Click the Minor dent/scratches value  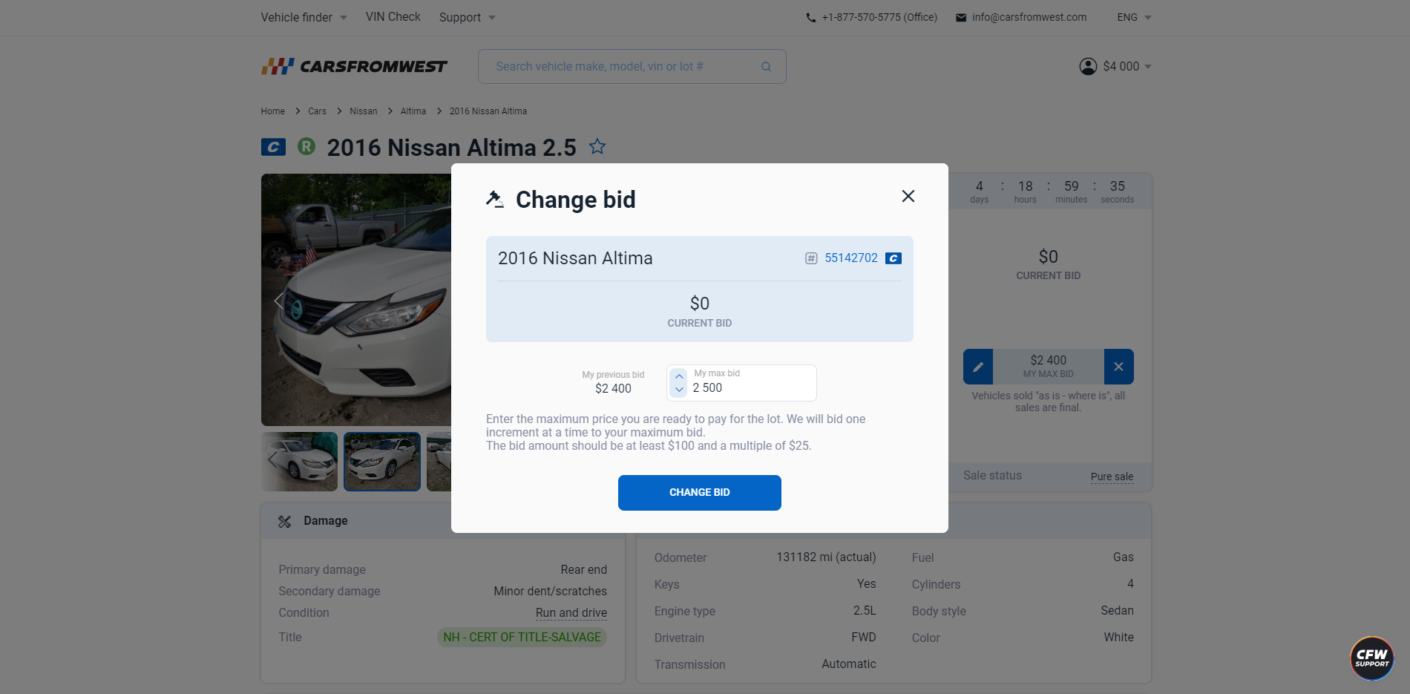click(550, 592)
